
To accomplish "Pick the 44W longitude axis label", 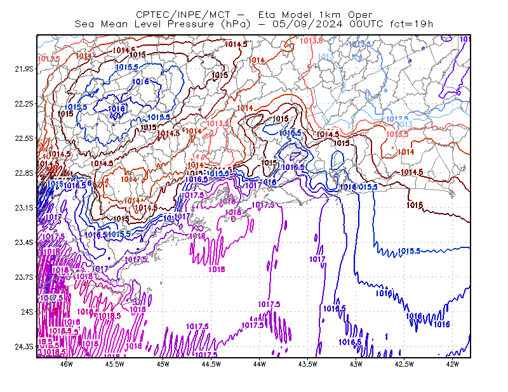I will tap(260, 364).
